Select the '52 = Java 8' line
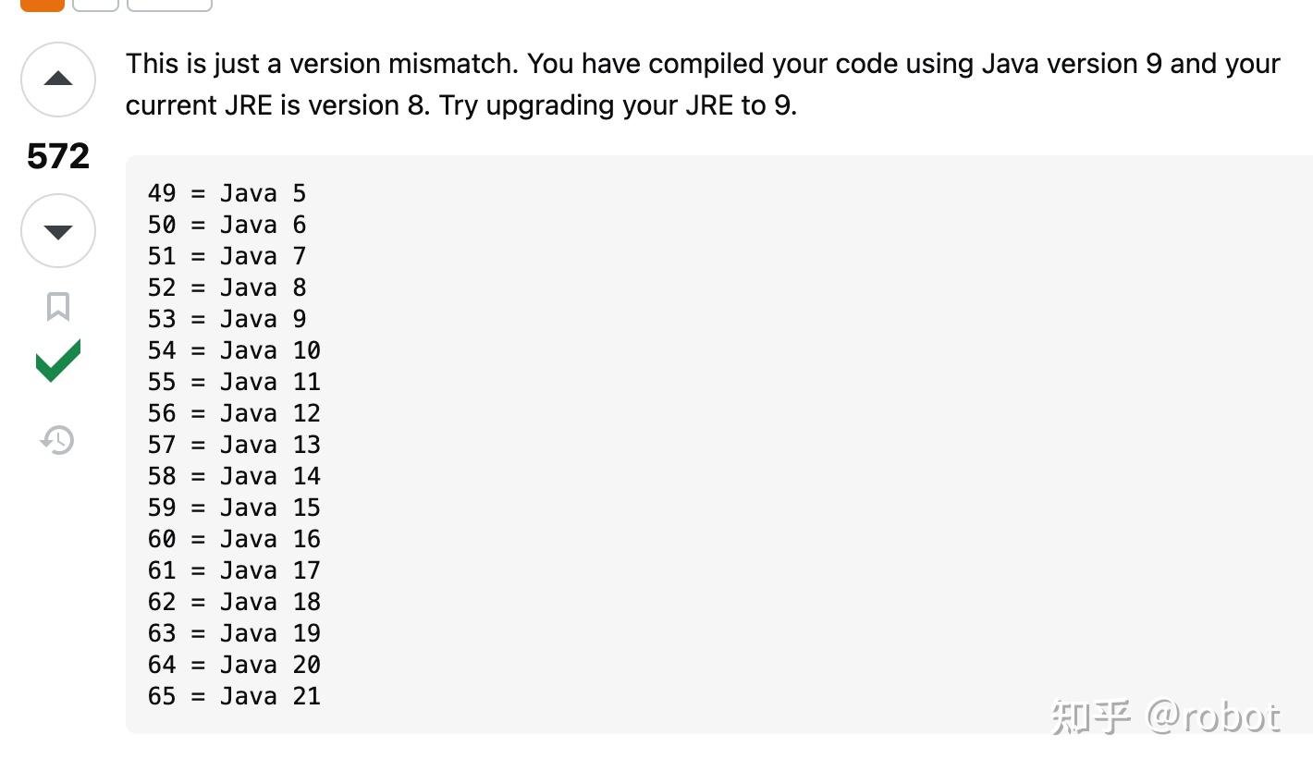Viewport: 1313px width, 771px height. point(227,288)
